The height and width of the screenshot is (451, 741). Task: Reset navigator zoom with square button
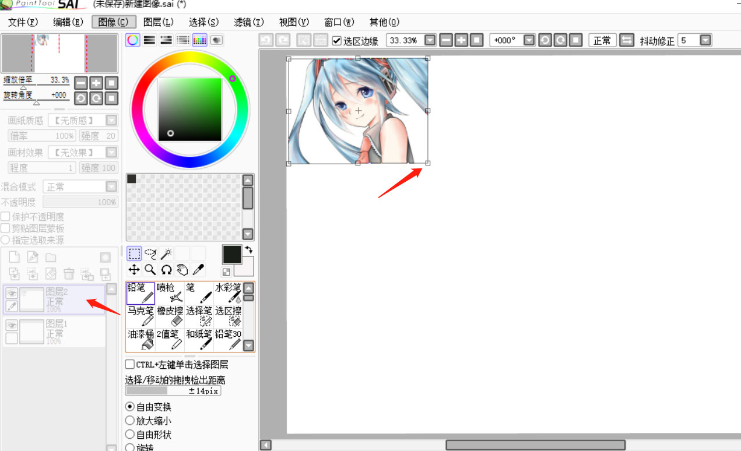tap(111, 83)
